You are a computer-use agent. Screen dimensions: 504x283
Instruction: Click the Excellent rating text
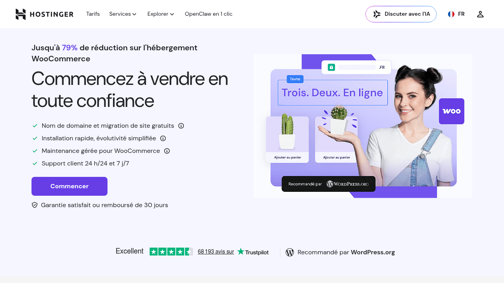pos(130,251)
